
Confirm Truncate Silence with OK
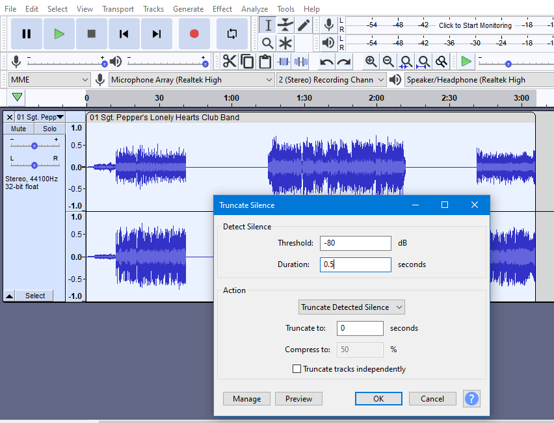point(378,399)
